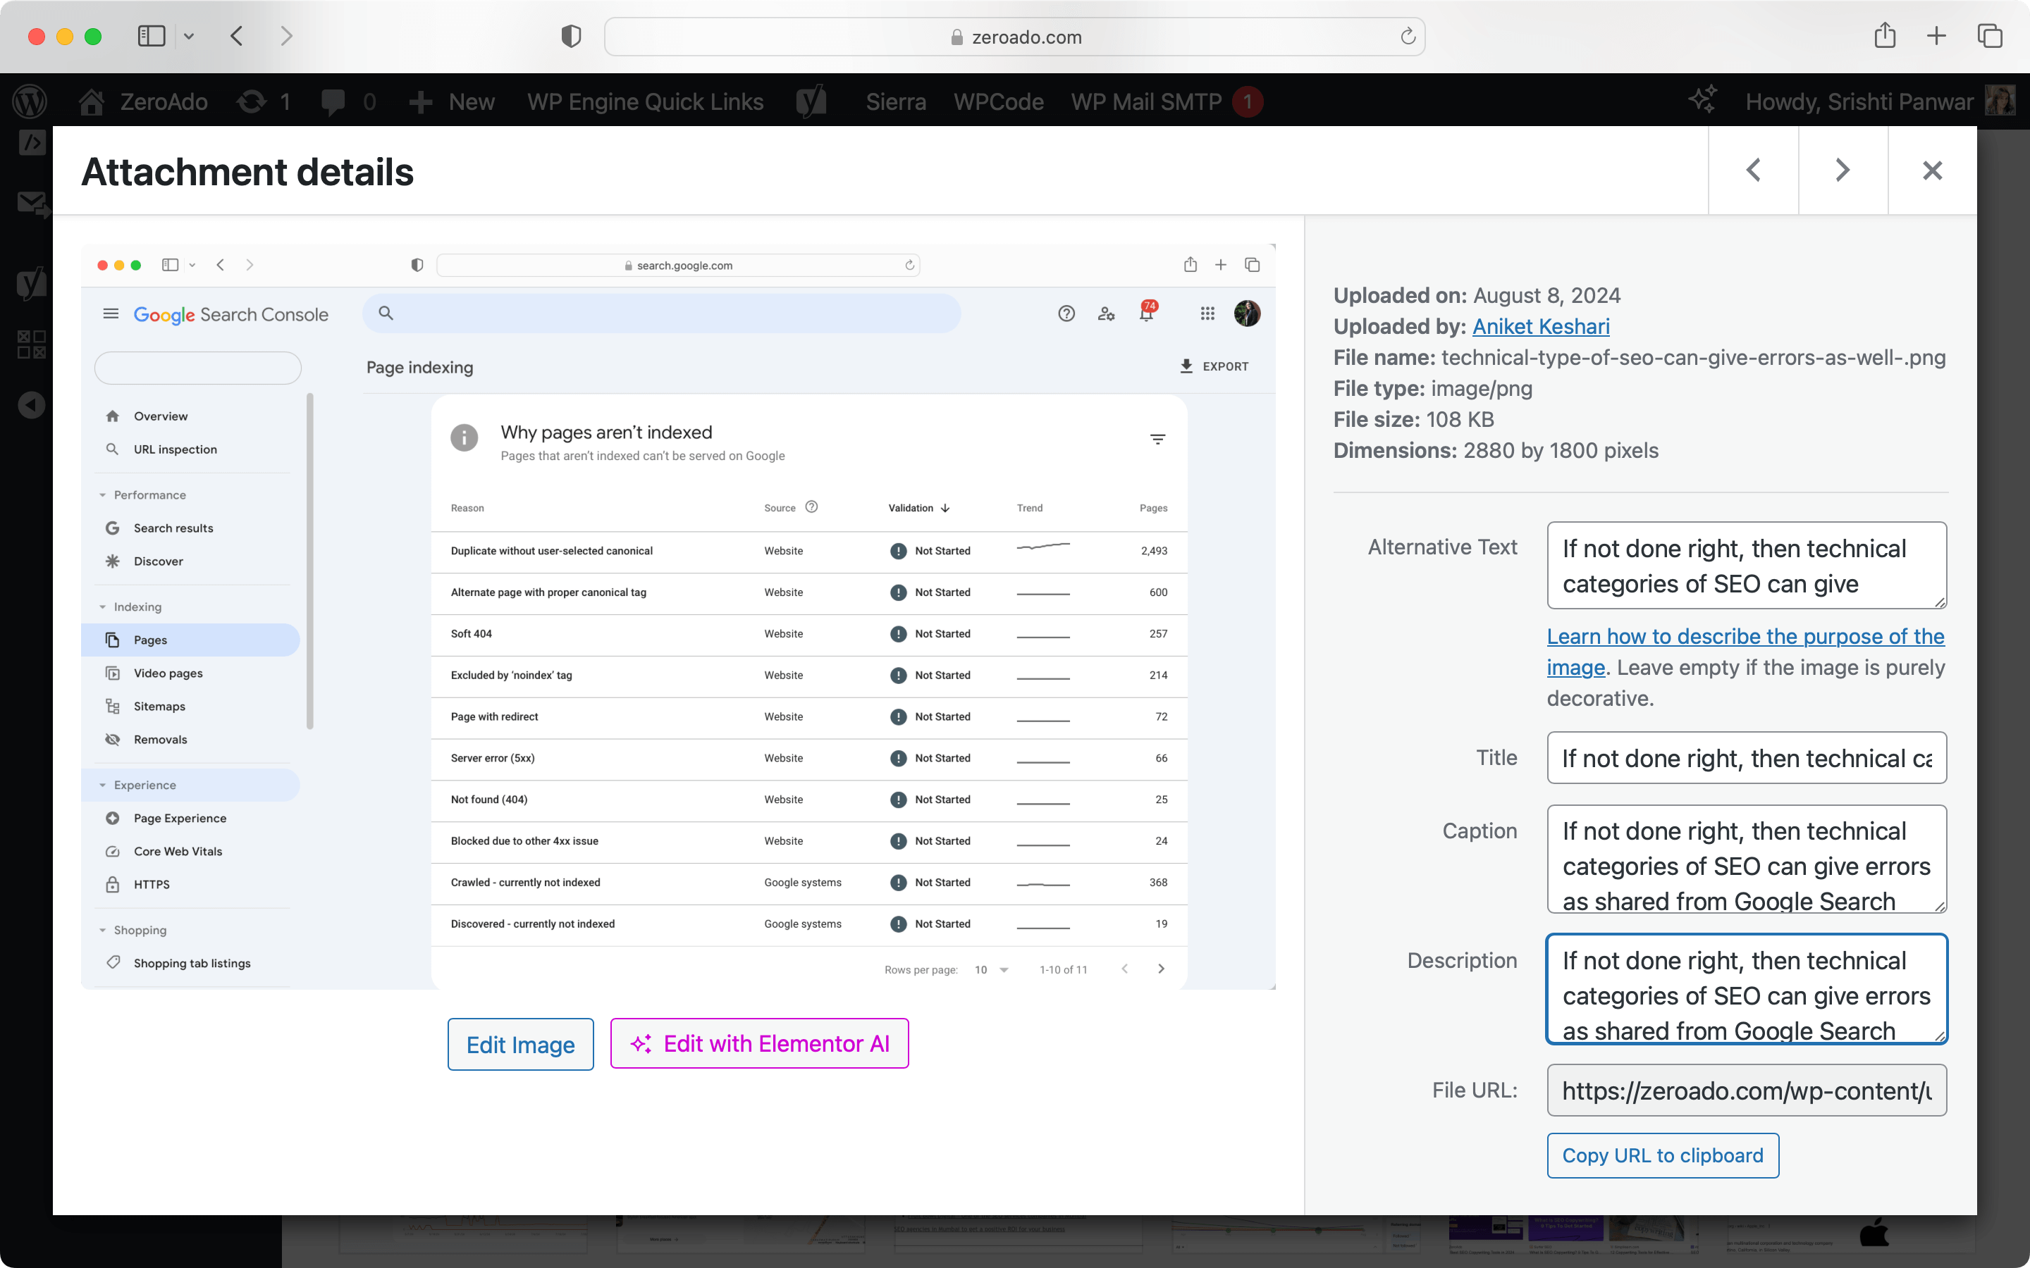Screen dimensions: 2030x1268
Task: Click the ZeroAdo home icon
Action: pyautogui.click(x=92, y=101)
